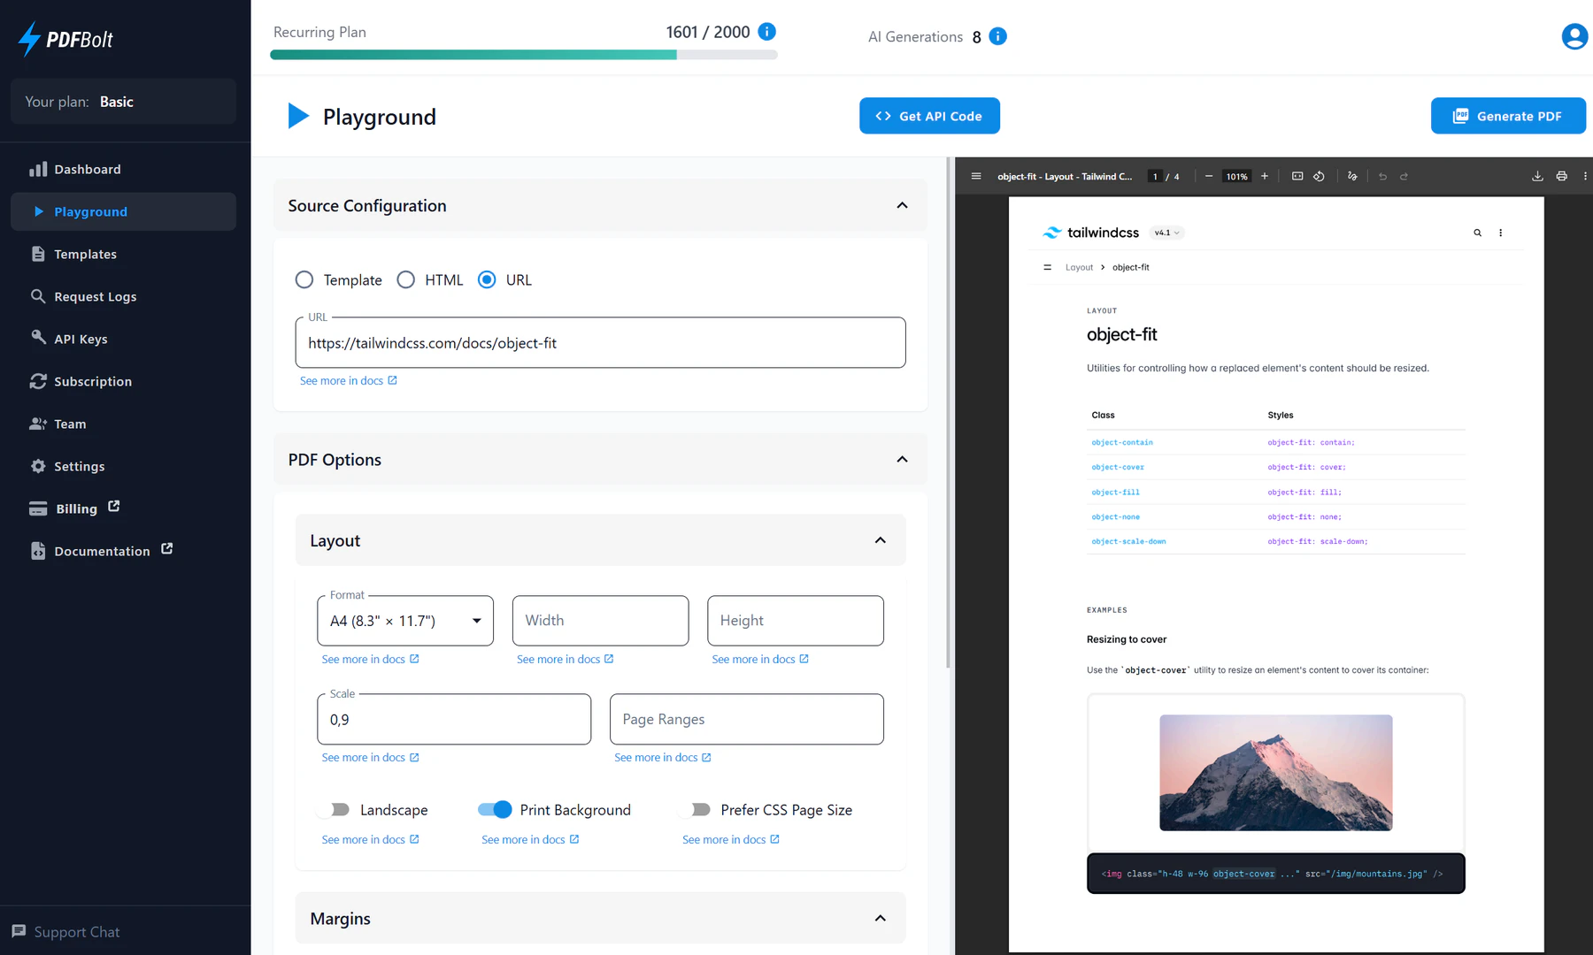Open the user account profile icon
The image size is (1593, 955).
tap(1574, 36)
